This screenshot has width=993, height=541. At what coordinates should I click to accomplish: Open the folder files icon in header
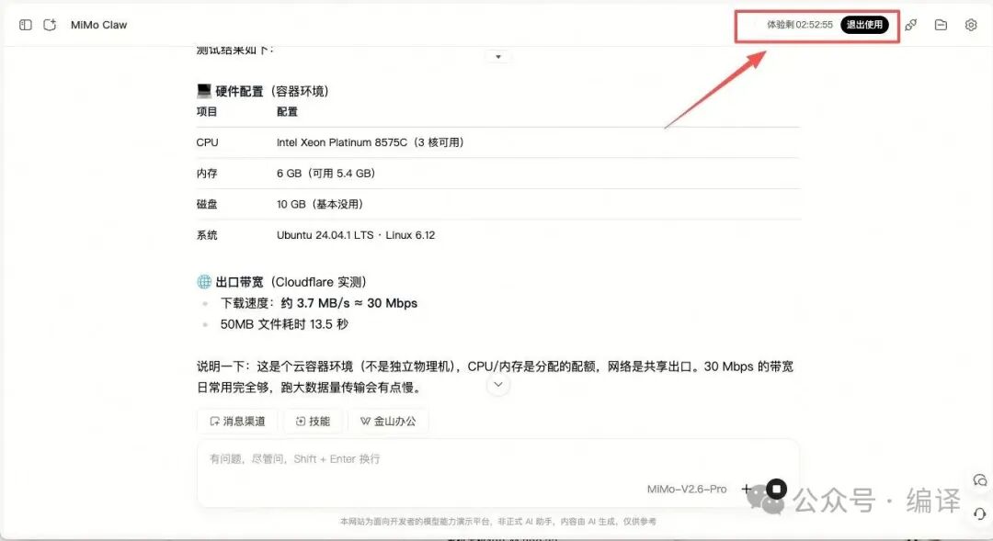[x=942, y=25]
